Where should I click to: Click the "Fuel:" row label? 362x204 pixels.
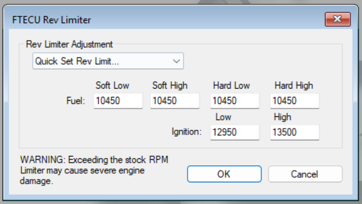point(76,101)
